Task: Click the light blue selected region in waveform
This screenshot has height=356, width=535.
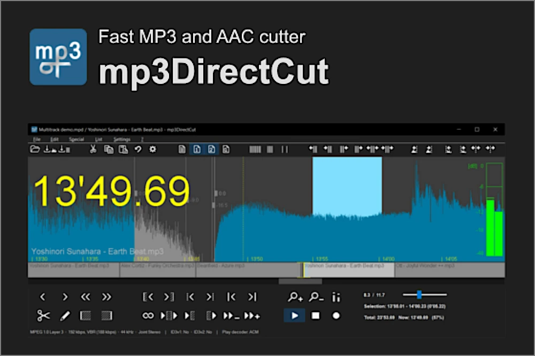Action: 347,186
